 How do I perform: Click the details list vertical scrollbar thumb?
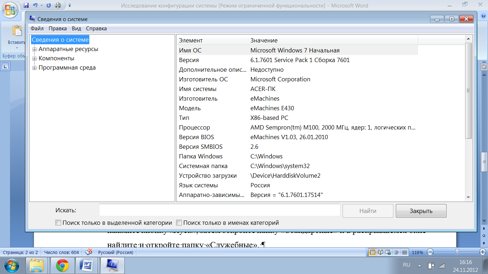(x=468, y=91)
